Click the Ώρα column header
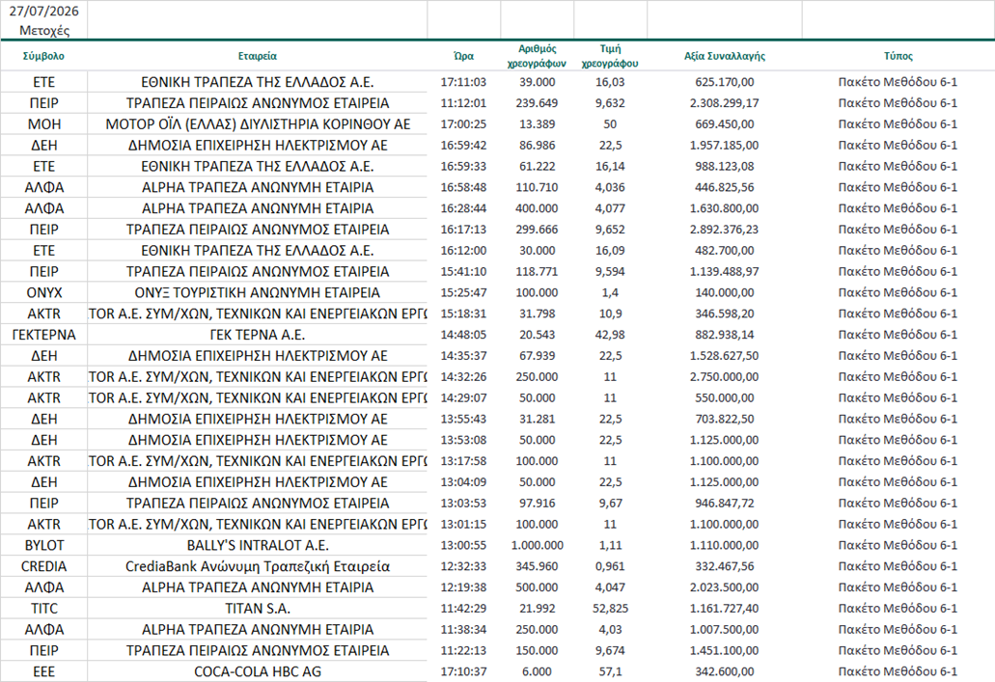The width and height of the screenshot is (995, 682). 463,56
